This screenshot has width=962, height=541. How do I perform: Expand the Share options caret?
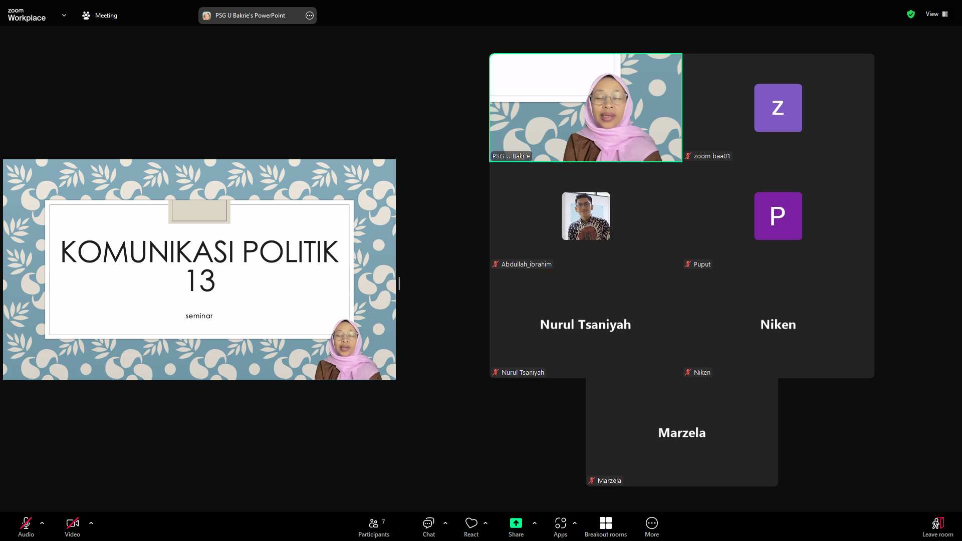[x=535, y=523]
